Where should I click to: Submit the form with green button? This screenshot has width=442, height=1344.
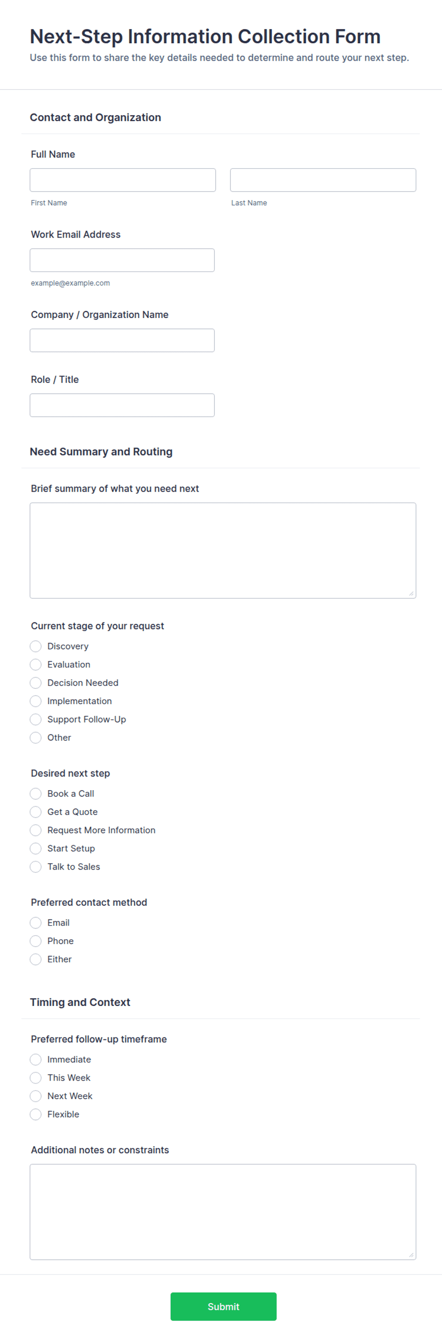click(223, 1306)
